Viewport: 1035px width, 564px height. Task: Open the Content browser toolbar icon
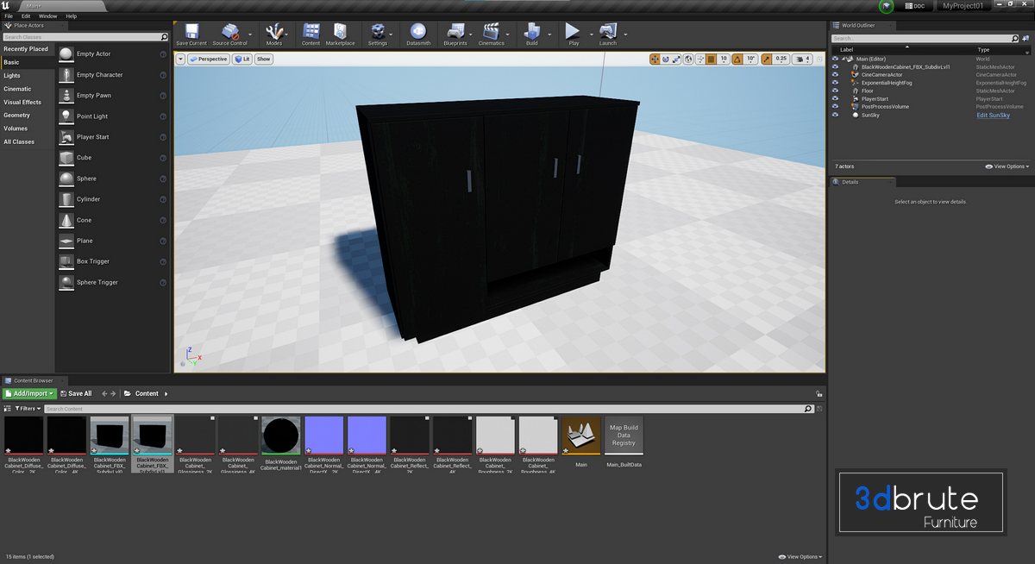(x=310, y=33)
